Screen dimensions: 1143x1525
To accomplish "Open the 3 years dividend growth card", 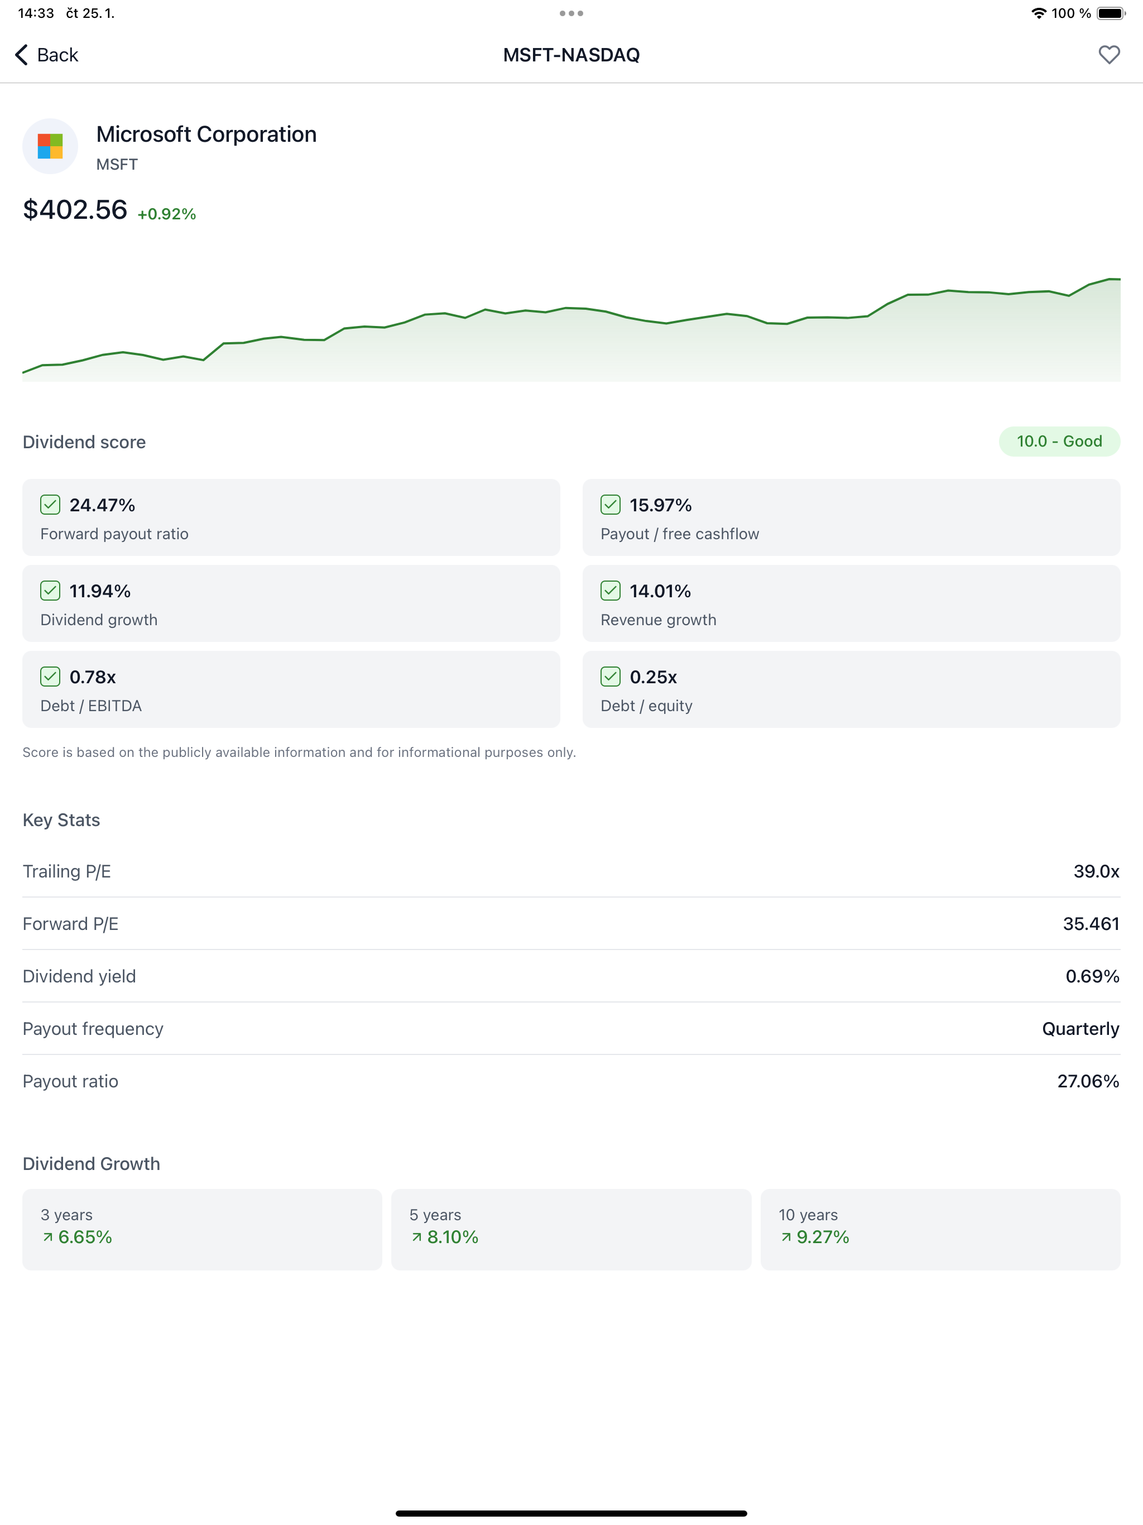I will click(x=202, y=1229).
